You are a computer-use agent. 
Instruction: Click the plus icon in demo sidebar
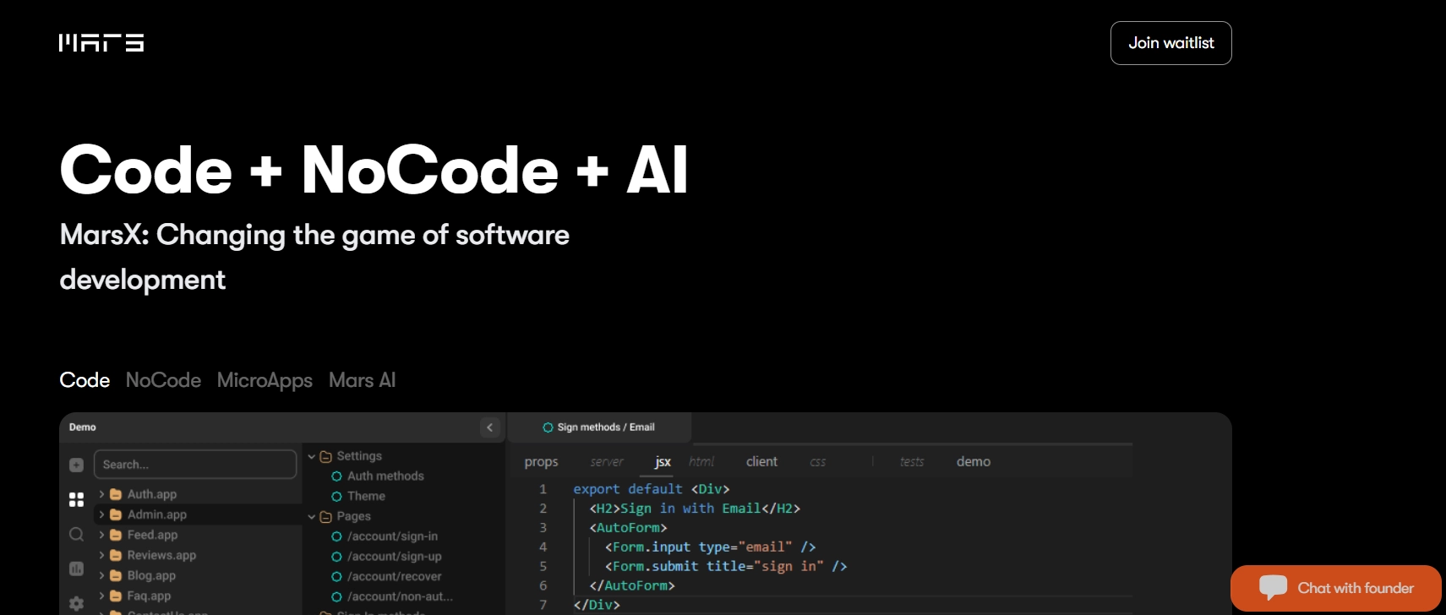pos(76,465)
